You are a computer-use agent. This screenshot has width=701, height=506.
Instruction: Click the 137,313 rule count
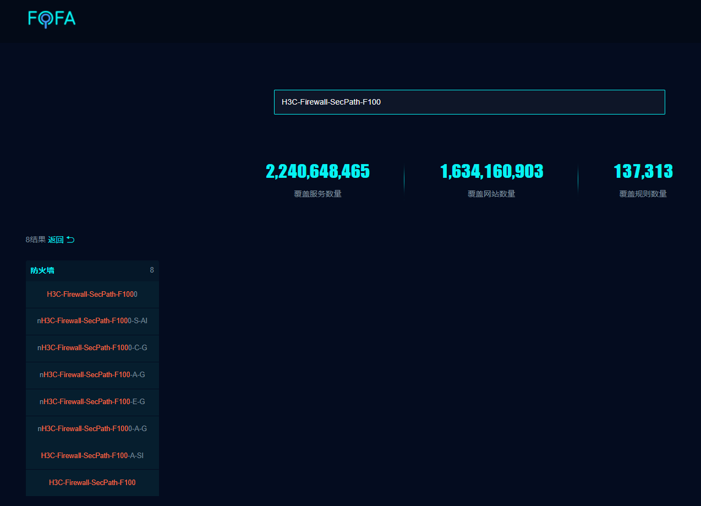(x=643, y=172)
